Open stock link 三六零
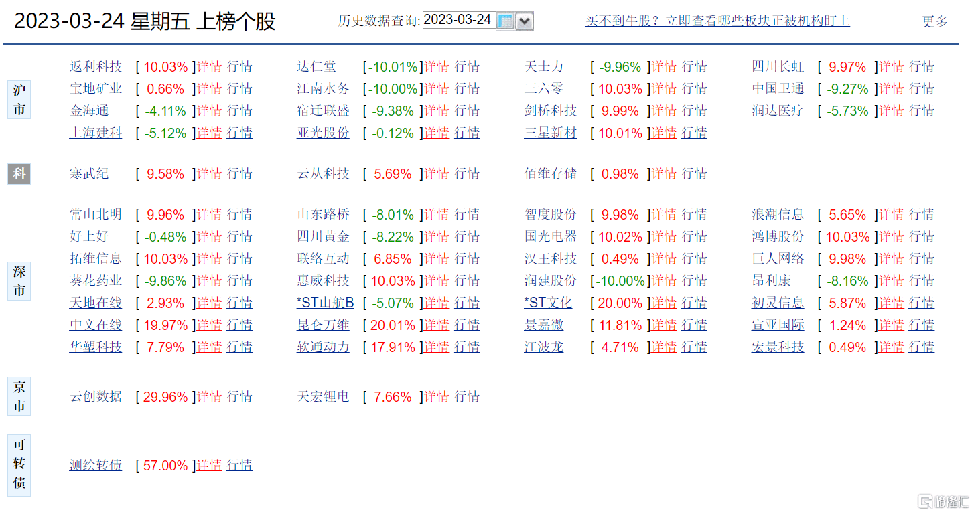This screenshot has width=974, height=514. [543, 89]
